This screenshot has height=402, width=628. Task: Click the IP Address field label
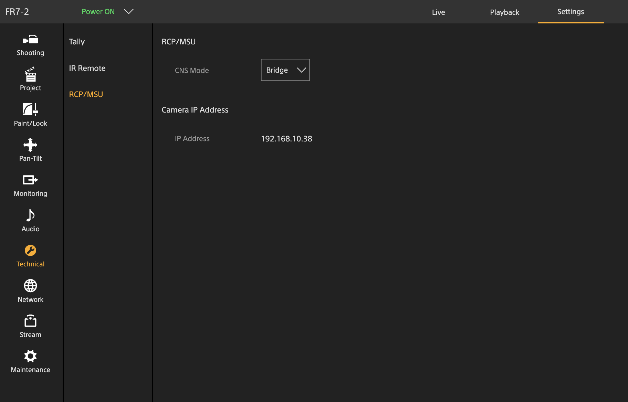click(192, 139)
